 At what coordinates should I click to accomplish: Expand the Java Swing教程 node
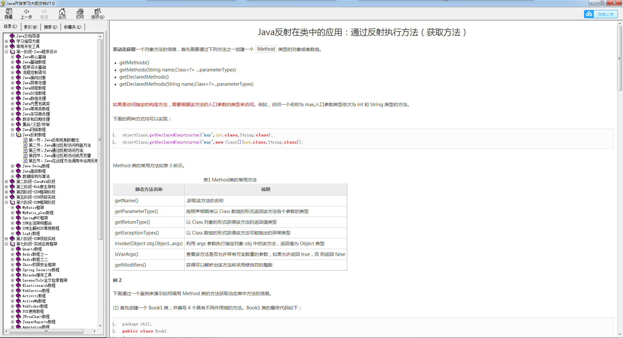(12, 166)
